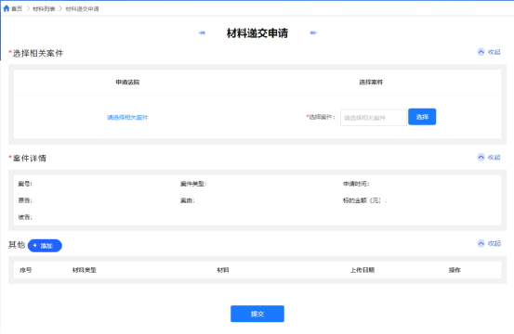
Task: Click the 申请法院 column header
Action: pyautogui.click(x=127, y=83)
